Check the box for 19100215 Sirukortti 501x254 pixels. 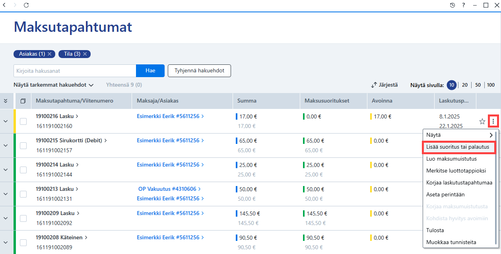[23, 145]
